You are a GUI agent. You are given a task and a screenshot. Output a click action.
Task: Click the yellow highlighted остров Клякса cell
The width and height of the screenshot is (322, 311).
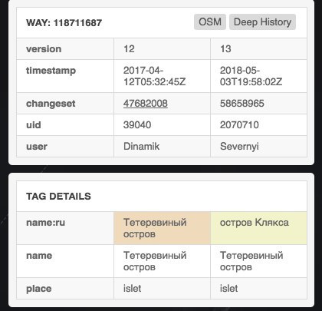[258, 228]
